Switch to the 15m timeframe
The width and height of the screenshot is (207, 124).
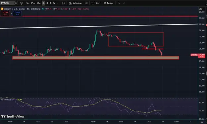click(x=33, y=3)
